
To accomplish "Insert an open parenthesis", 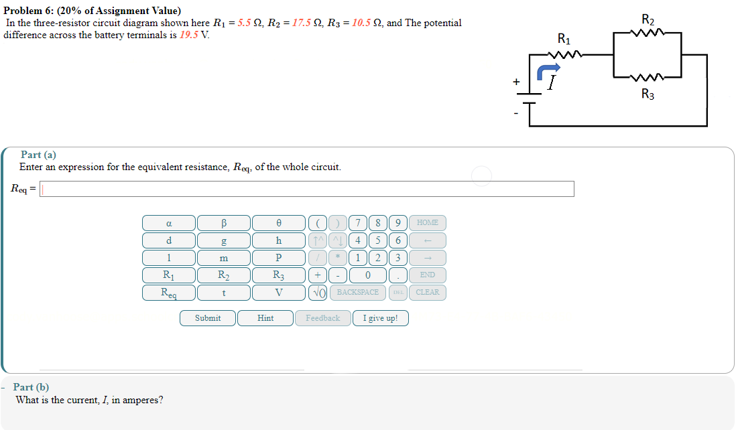I will point(318,222).
